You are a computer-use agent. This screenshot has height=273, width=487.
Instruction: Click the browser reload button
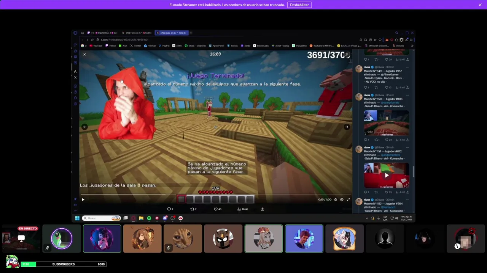tap(92, 40)
